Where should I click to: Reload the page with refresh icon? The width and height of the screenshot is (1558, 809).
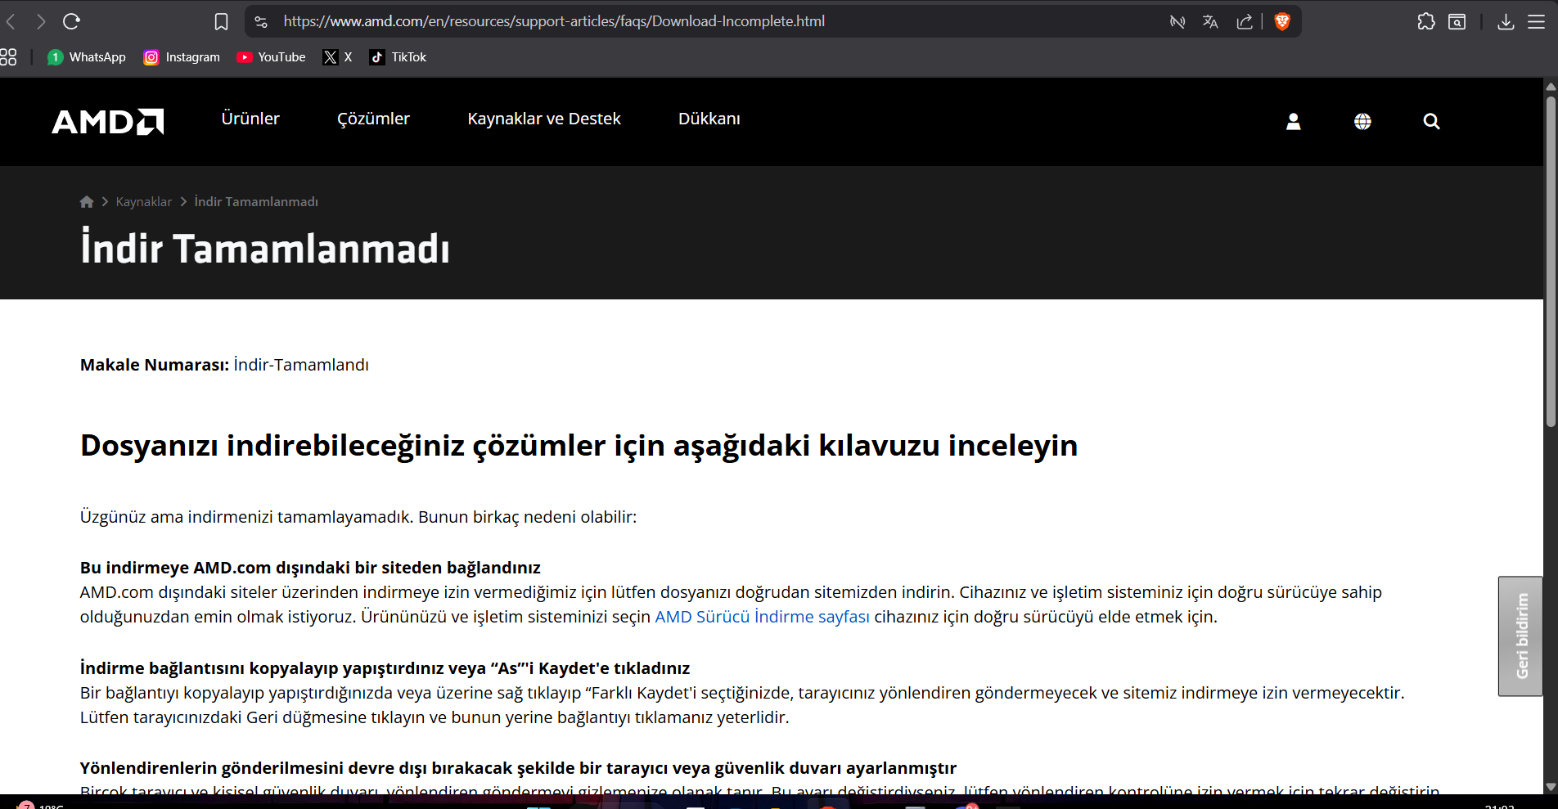coord(71,21)
